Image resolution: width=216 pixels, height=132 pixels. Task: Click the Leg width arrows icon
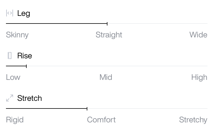tap(10, 13)
